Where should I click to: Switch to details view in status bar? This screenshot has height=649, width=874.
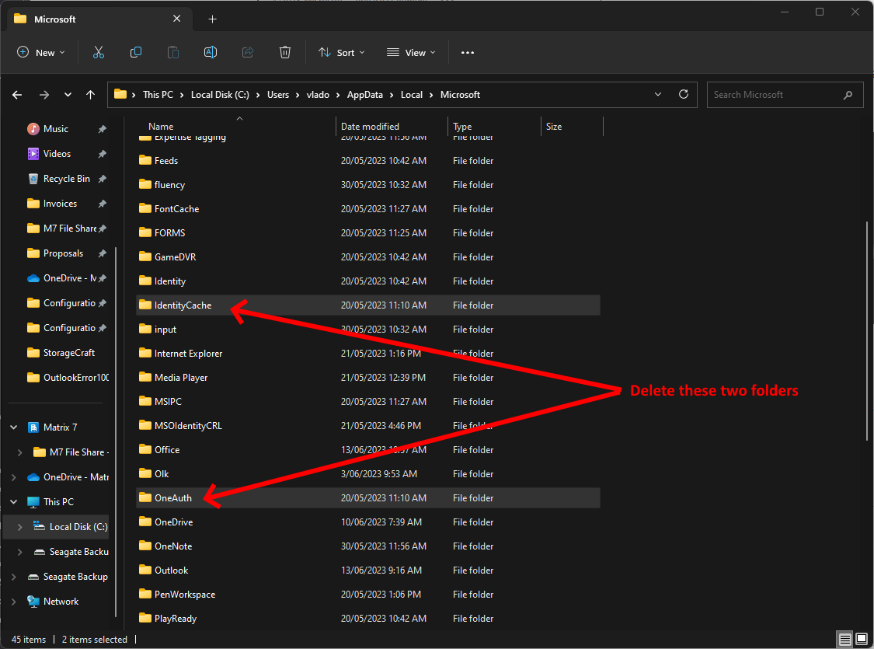(x=844, y=638)
